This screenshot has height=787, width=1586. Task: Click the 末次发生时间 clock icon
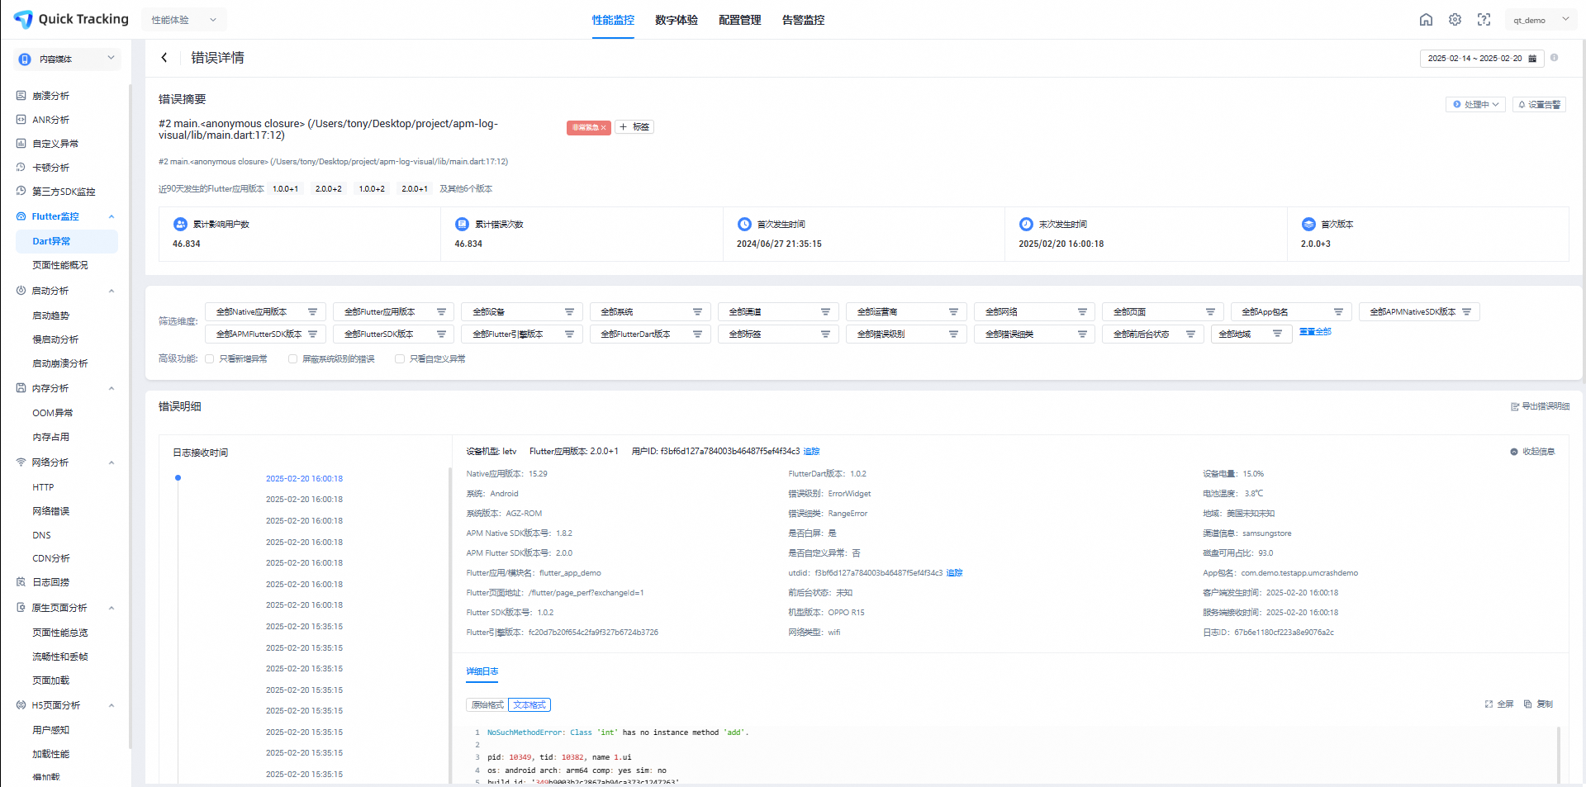1026,224
